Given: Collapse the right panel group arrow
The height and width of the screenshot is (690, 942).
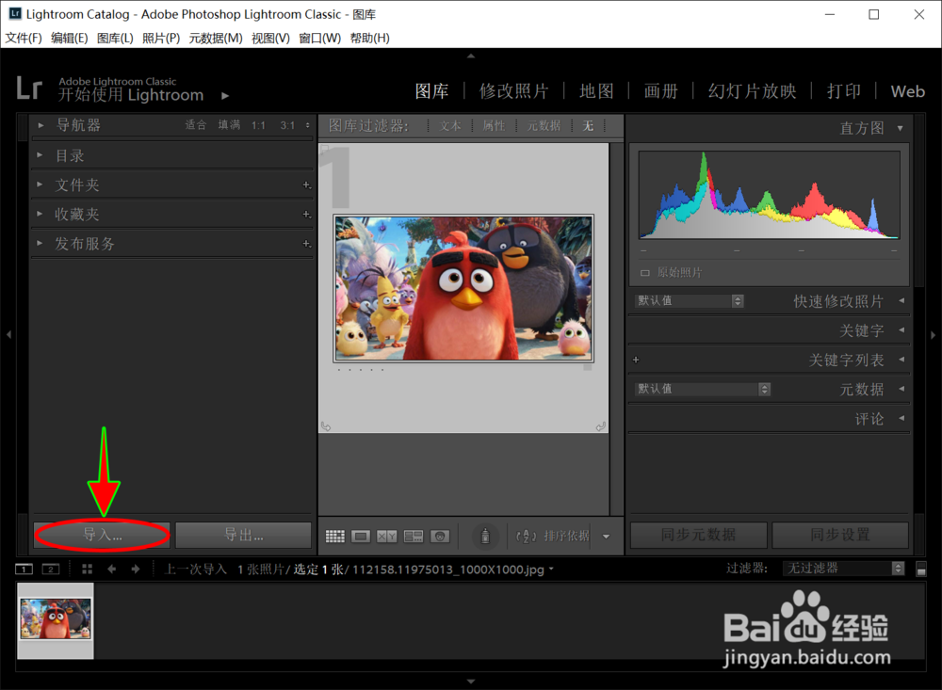Looking at the screenshot, I should pyautogui.click(x=933, y=334).
